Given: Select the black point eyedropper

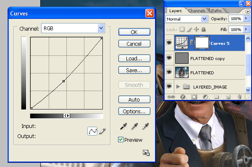Looking at the screenshot, I should (123, 126).
